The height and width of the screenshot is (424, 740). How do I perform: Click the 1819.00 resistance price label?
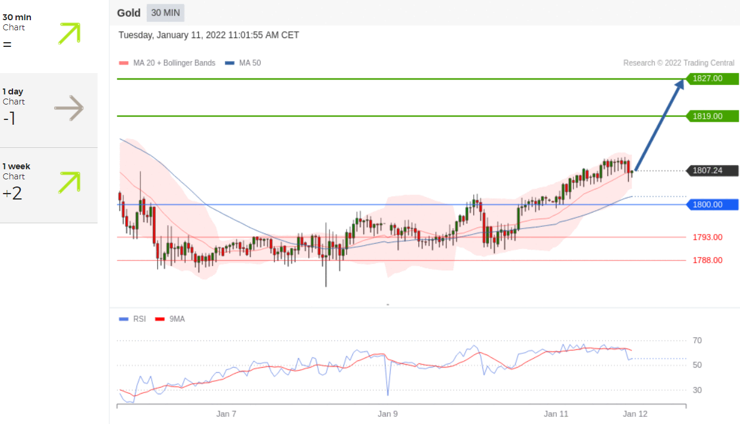tap(711, 116)
